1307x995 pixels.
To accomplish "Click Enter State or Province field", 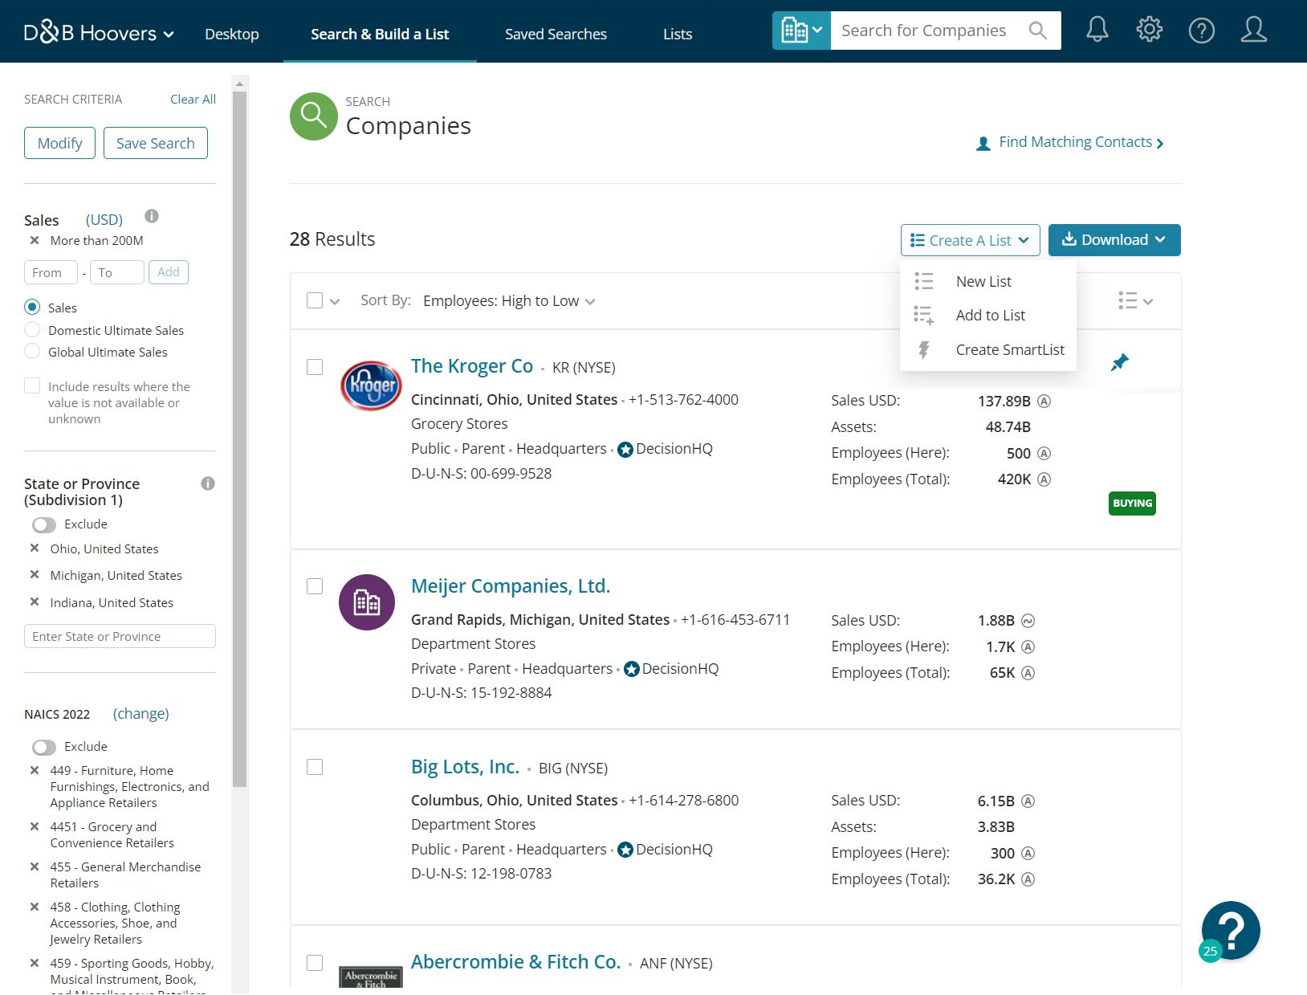I will (120, 636).
